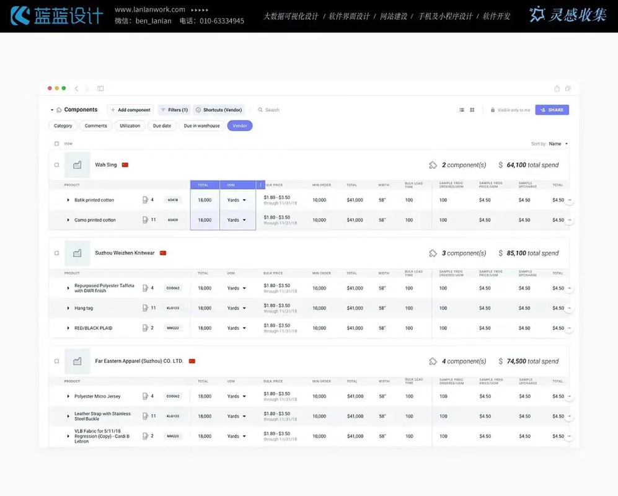618x496 pixels.
Task: Expand the Camo printed cotton row
Action: (68, 220)
